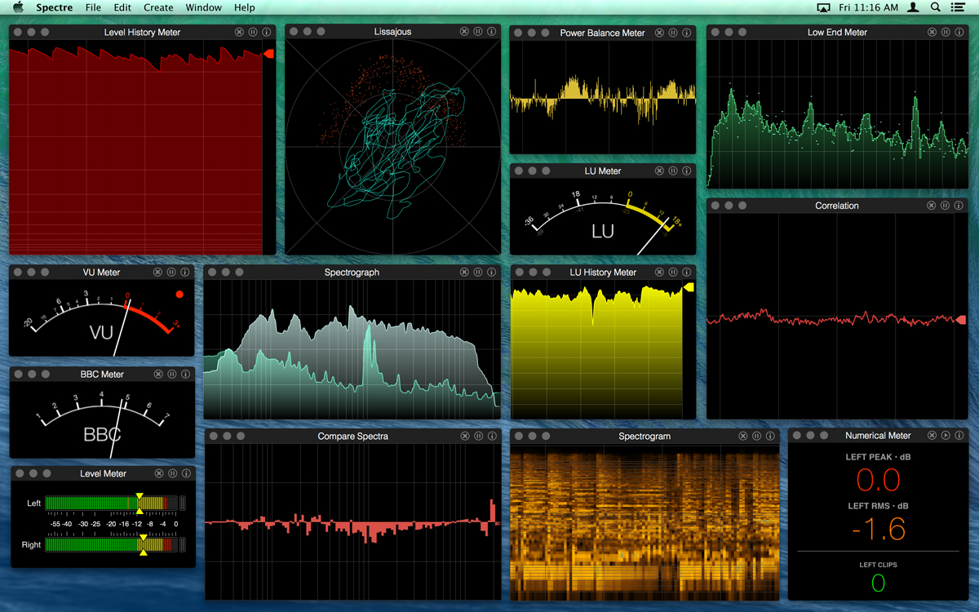
Task: Pause the Compare Spectra display
Action: click(x=477, y=435)
